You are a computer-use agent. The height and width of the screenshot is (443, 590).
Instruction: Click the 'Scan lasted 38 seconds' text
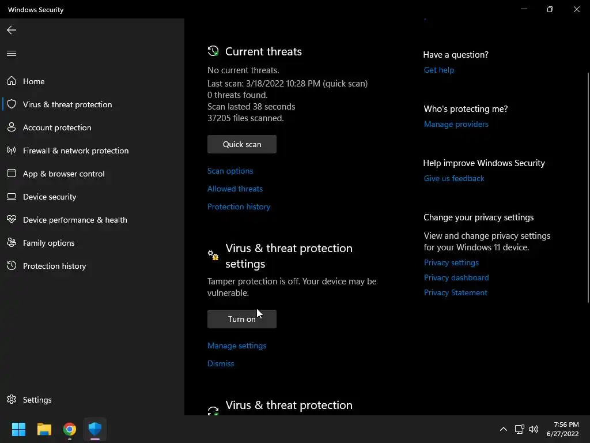coord(251,107)
